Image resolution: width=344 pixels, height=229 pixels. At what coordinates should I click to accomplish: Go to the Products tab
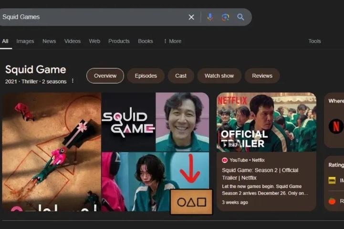(119, 41)
